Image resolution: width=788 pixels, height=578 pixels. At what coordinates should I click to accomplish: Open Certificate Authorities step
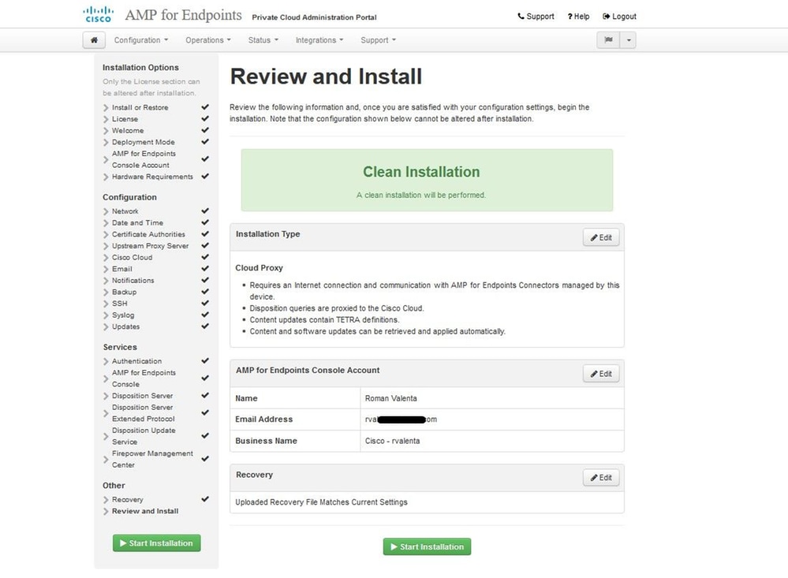coord(148,235)
